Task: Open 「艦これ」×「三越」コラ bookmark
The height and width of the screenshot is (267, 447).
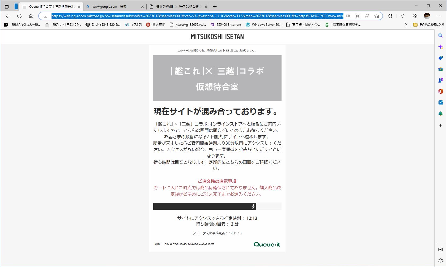Action: (x=63, y=25)
